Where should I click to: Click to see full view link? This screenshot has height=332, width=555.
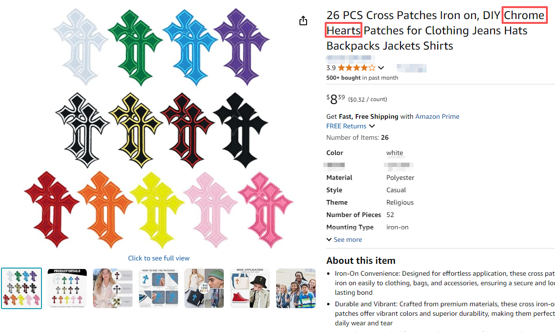click(159, 258)
